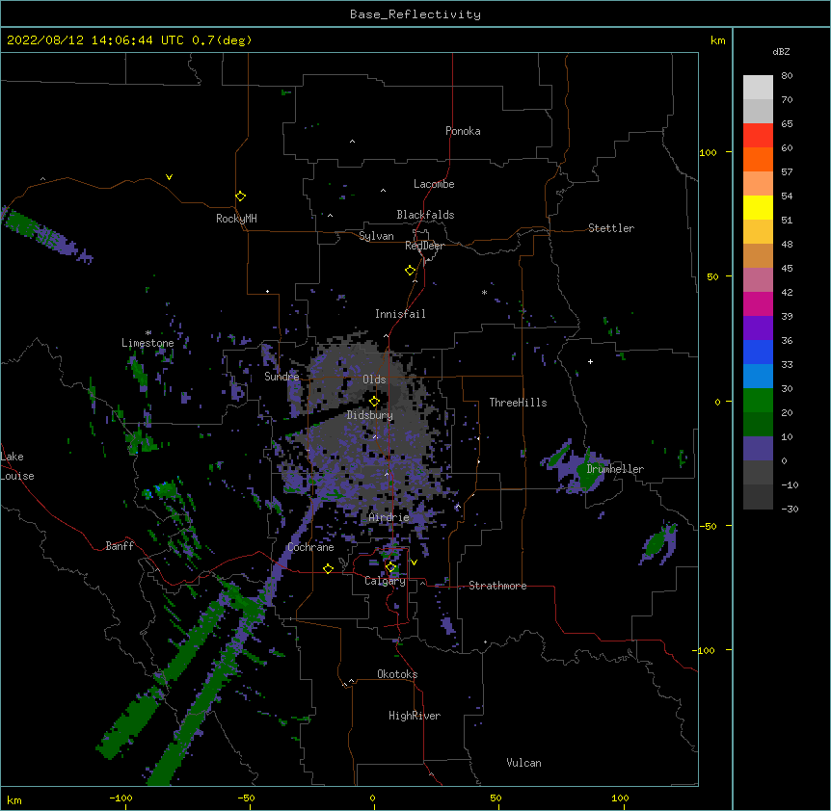Viewport: 831px width, 811px height.
Task: Click the light gray swatch at the legend top
Action: pos(758,88)
